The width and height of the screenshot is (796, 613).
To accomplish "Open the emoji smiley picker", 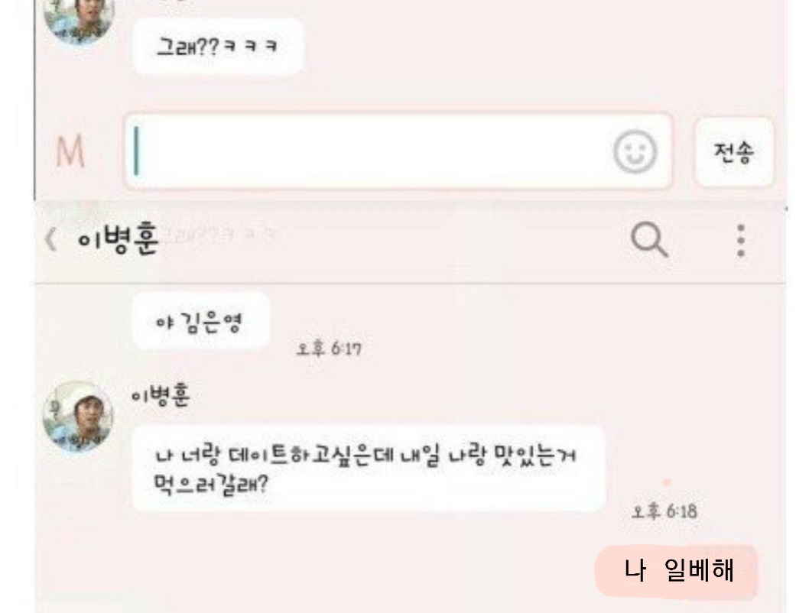I will pos(635,151).
